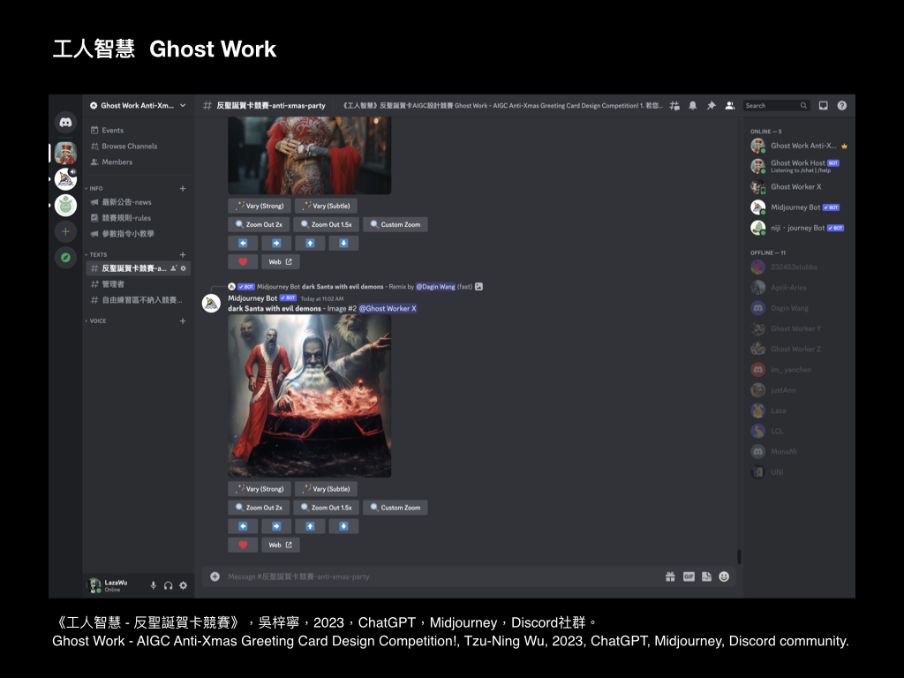Open the 競賽規則-rules channel
This screenshot has height=678, width=904.
pos(139,218)
